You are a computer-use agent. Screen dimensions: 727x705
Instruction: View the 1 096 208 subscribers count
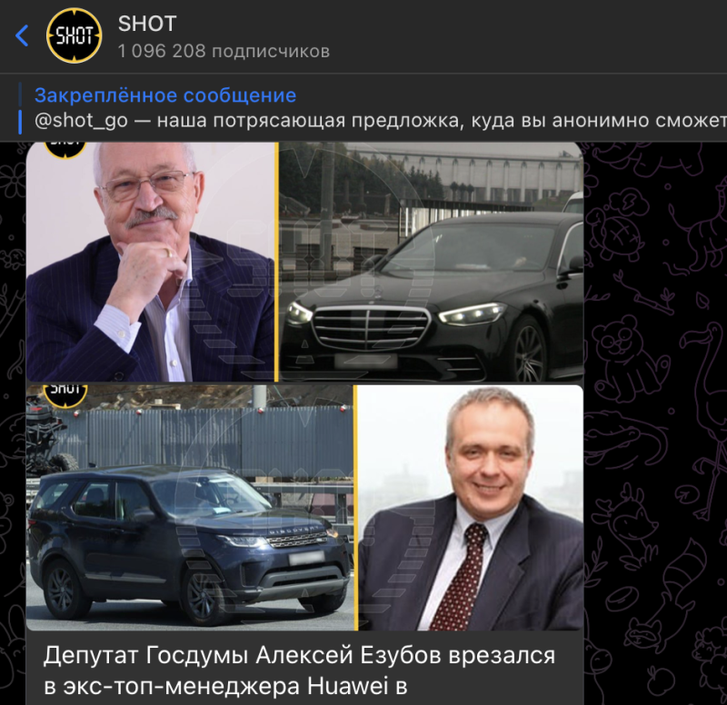point(224,51)
